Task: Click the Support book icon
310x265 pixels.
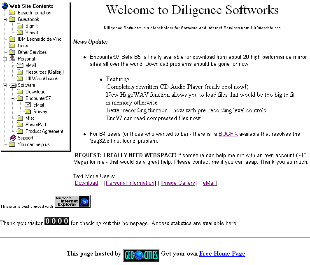Action: coord(12,138)
